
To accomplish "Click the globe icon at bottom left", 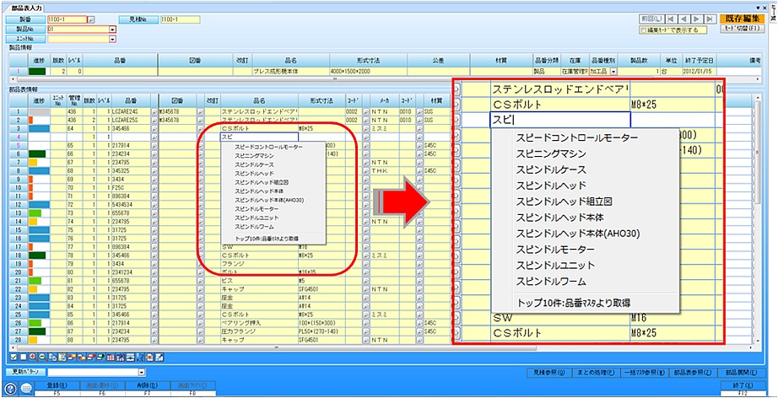I will [25, 387].
